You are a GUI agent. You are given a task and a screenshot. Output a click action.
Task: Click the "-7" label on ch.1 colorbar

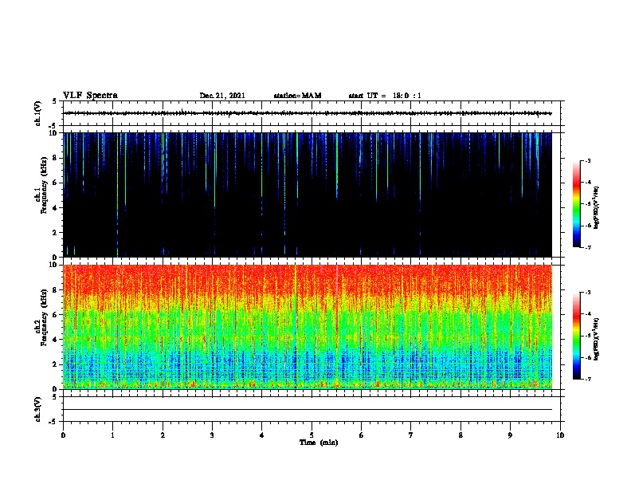587,247
